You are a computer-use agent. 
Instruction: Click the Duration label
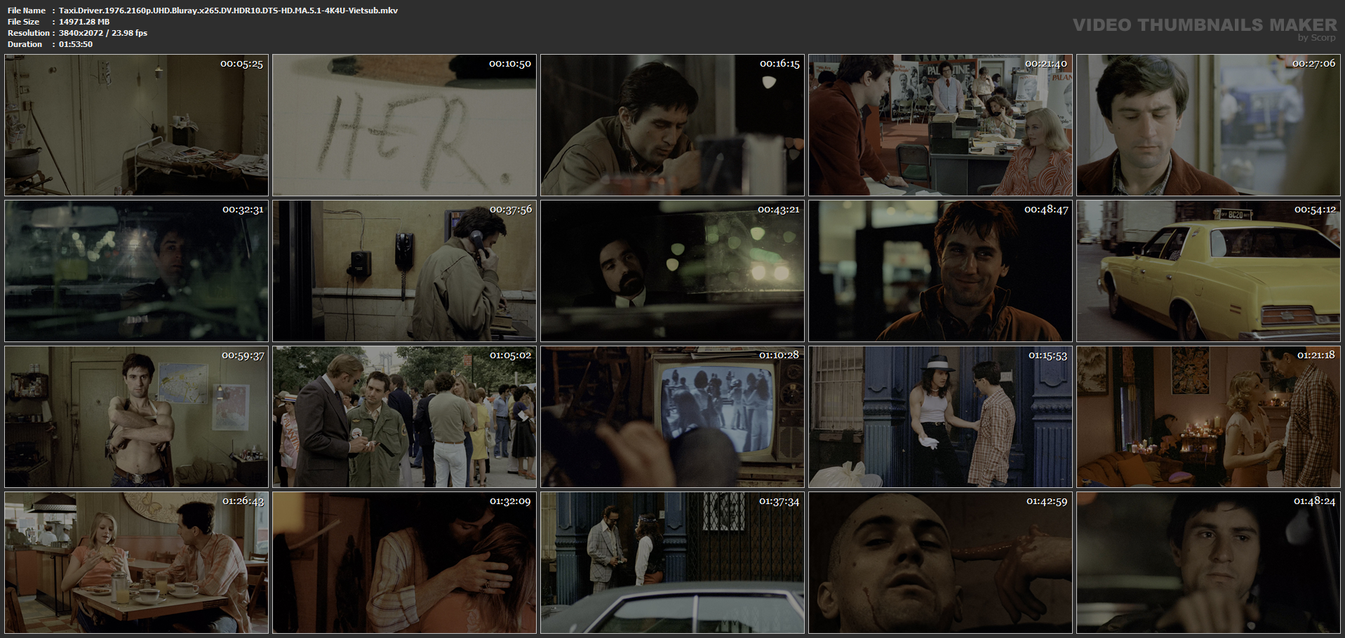(25, 44)
